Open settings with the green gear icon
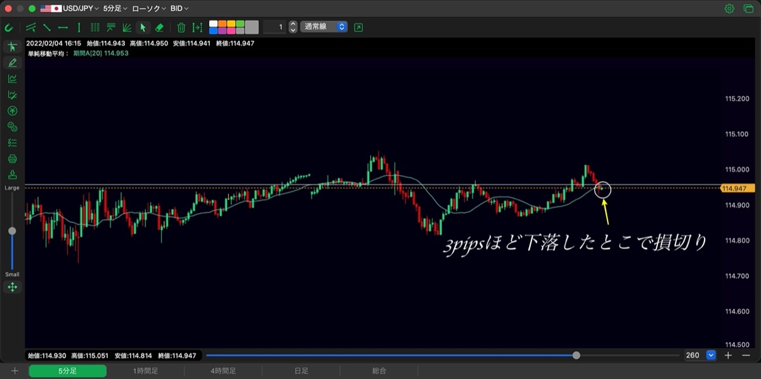The width and height of the screenshot is (761, 379). coord(729,9)
